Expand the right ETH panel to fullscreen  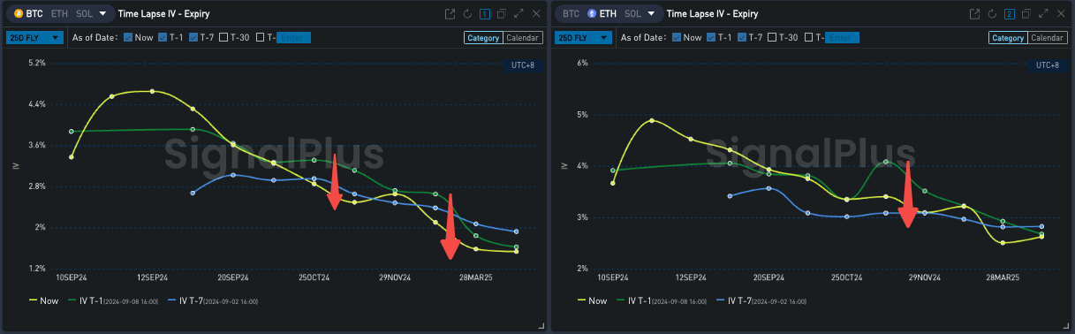coord(1043,14)
